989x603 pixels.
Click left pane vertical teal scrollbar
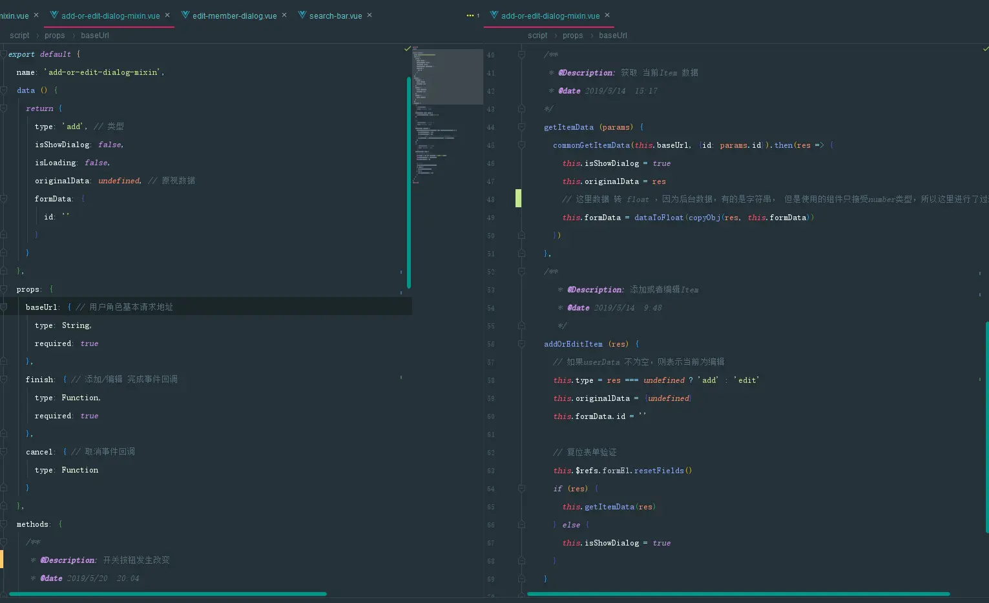pyautogui.click(x=409, y=182)
